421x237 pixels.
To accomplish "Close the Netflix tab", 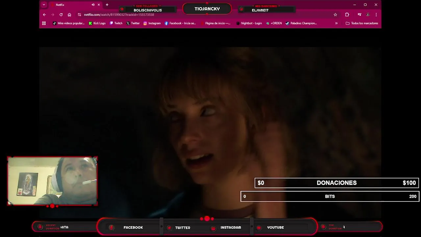I will tap(99, 5).
